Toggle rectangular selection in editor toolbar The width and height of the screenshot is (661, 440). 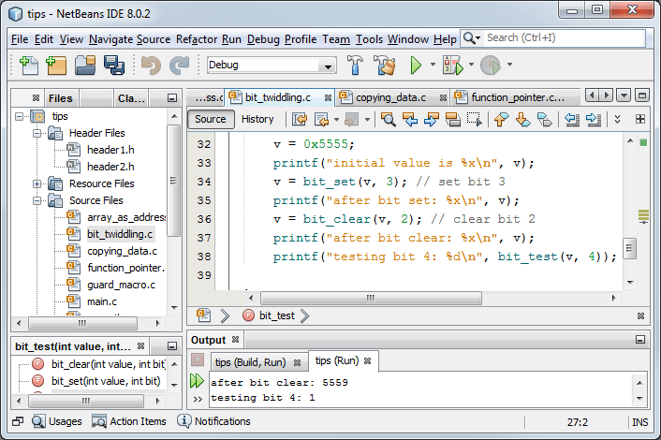tap(475, 119)
